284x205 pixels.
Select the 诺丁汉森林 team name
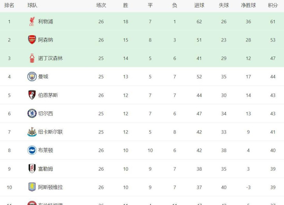[x=50, y=58]
